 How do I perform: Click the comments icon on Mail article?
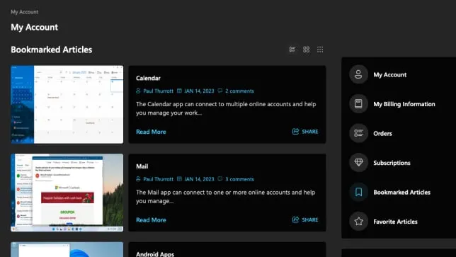[x=220, y=179]
